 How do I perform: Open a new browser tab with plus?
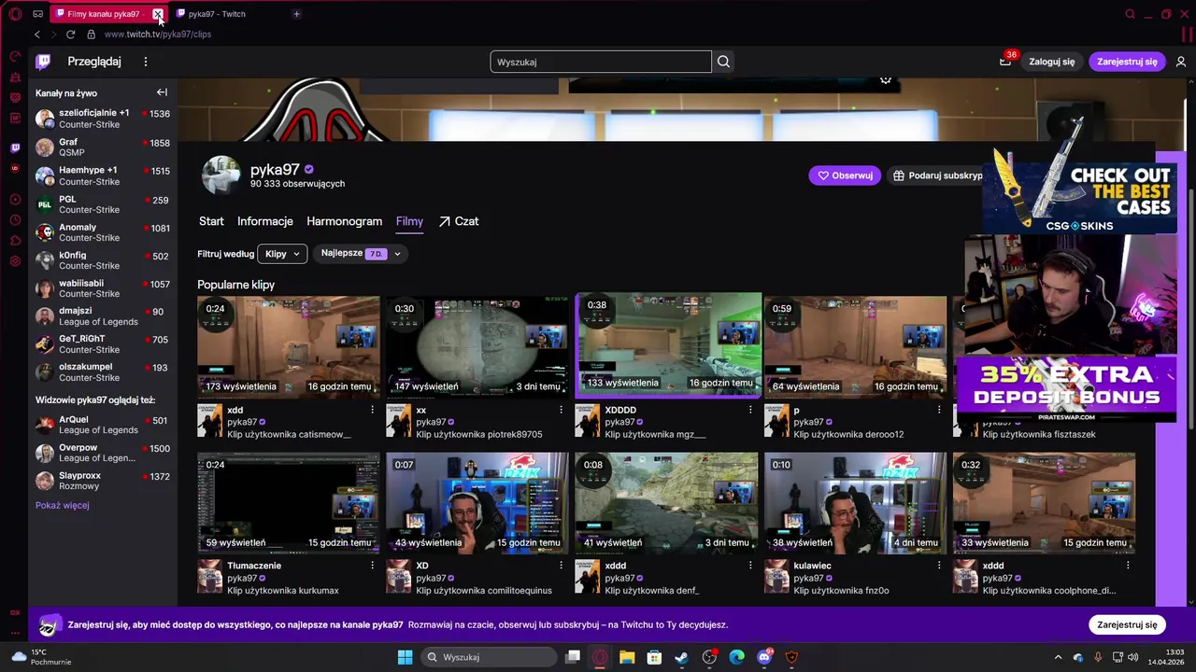click(x=296, y=14)
